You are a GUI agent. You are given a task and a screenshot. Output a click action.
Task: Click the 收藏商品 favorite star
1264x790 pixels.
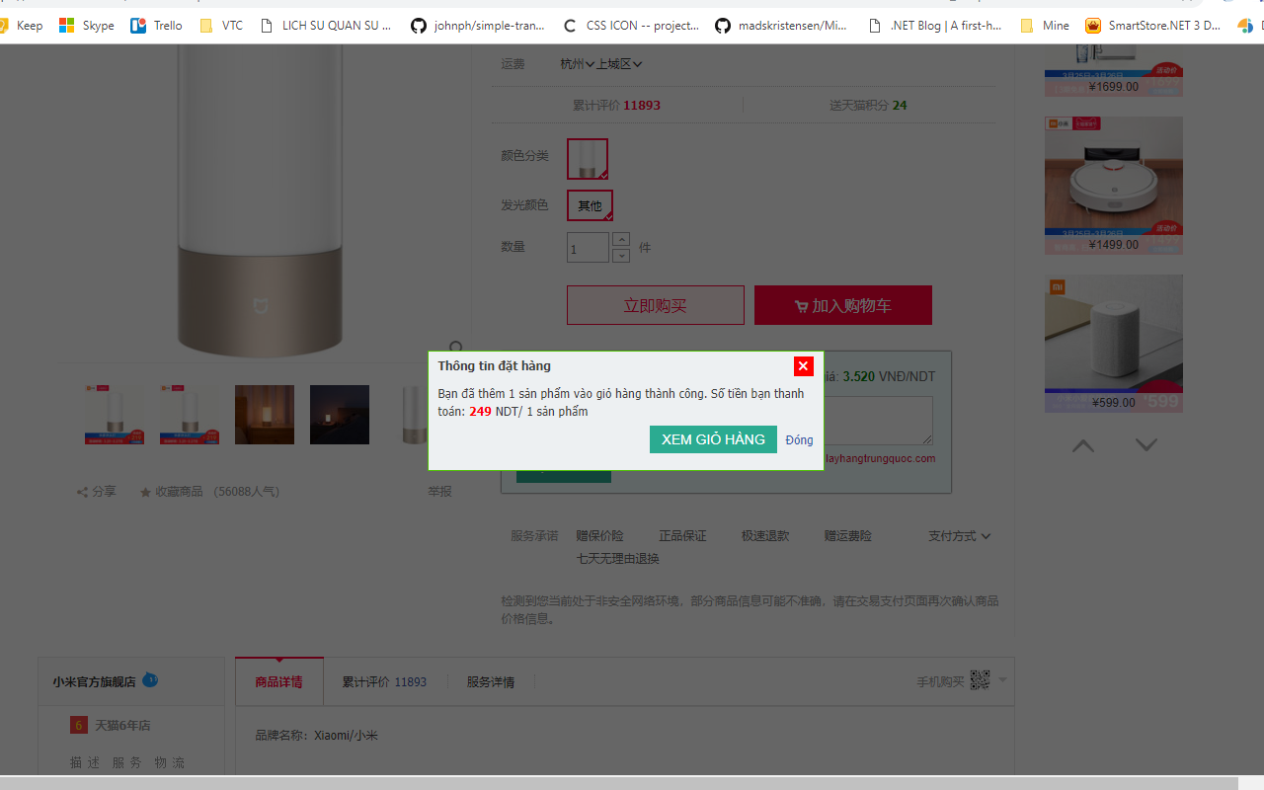pos(171,491)
